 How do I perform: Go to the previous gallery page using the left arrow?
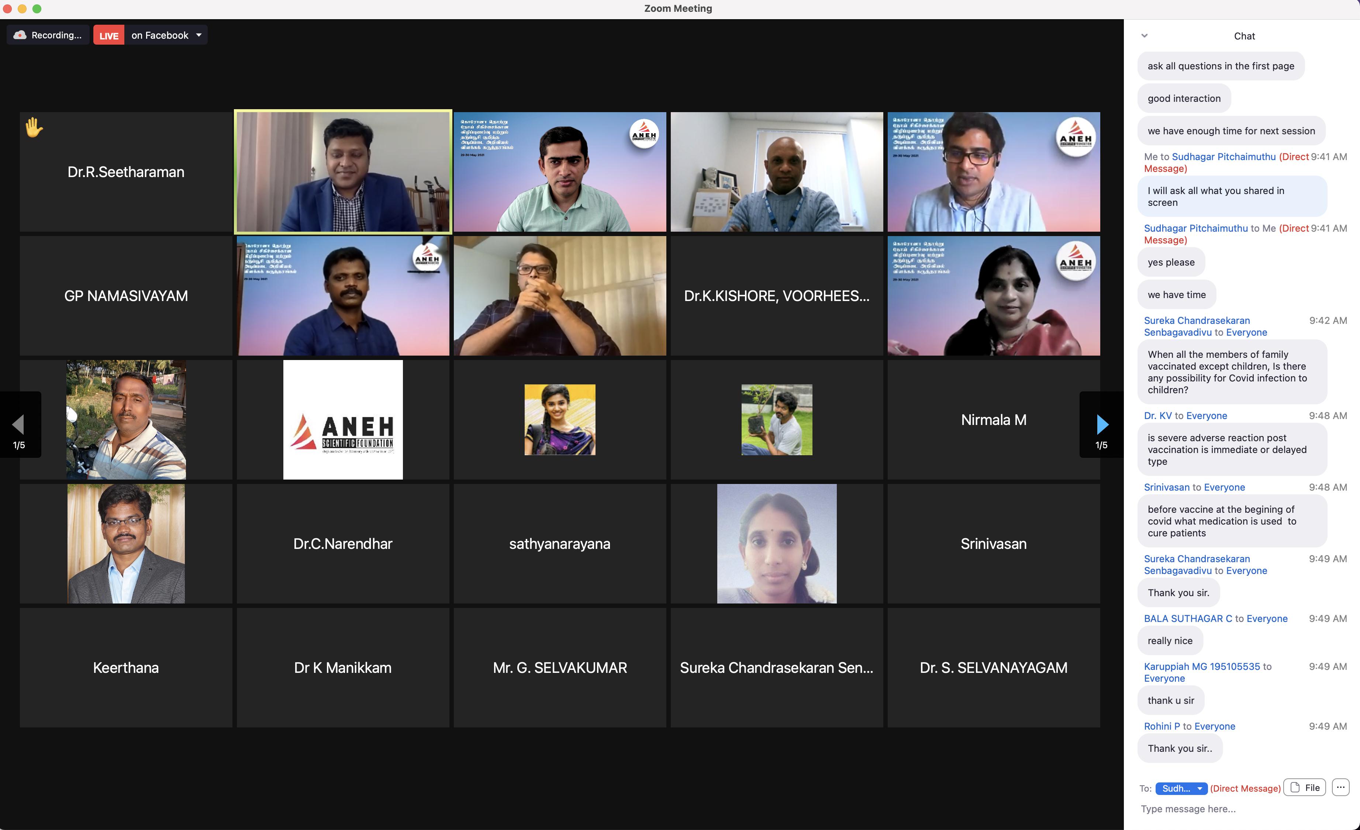[18, 424]
